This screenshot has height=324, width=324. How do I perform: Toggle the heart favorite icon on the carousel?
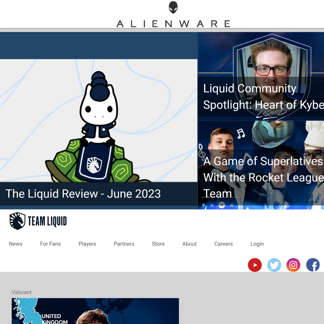click(x=203, y=205)
